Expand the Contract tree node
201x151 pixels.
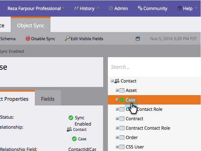coord(117,119)
